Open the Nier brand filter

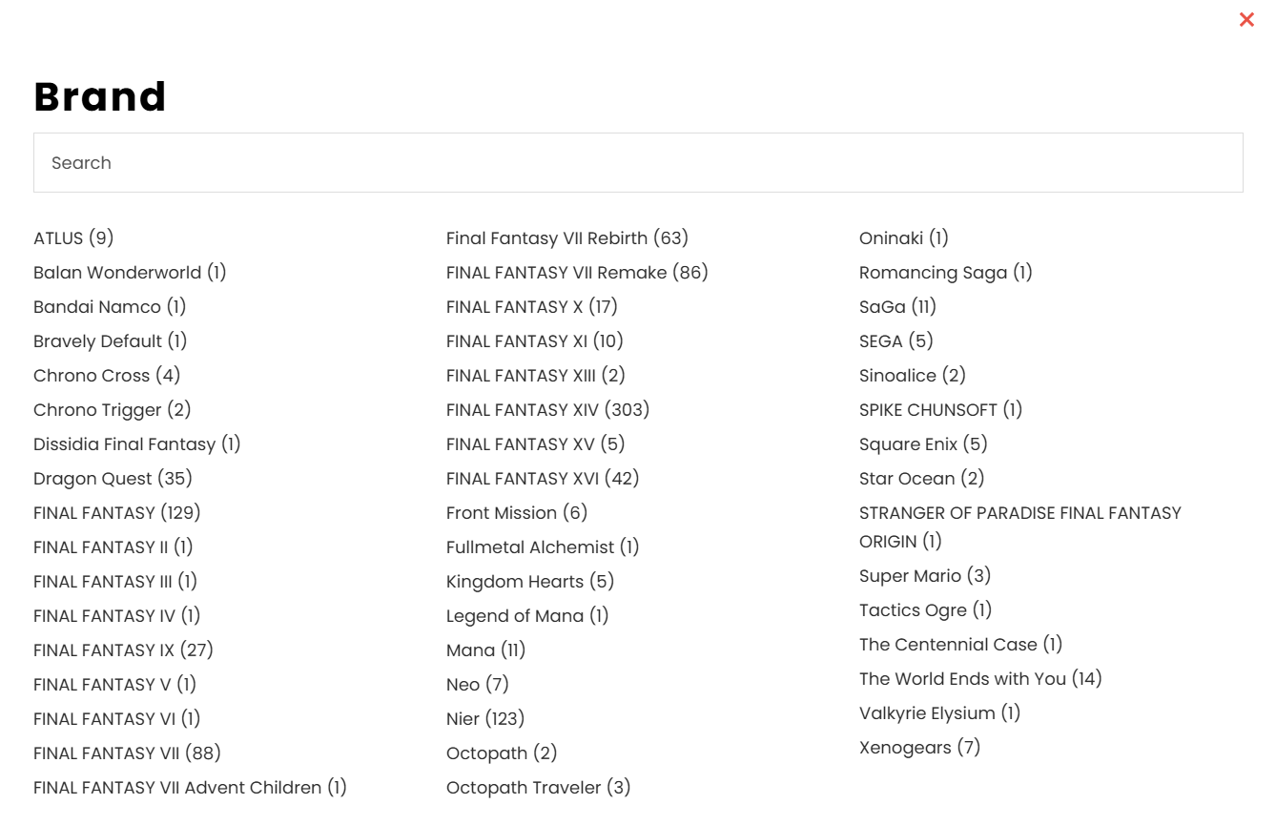click(485, 719)
